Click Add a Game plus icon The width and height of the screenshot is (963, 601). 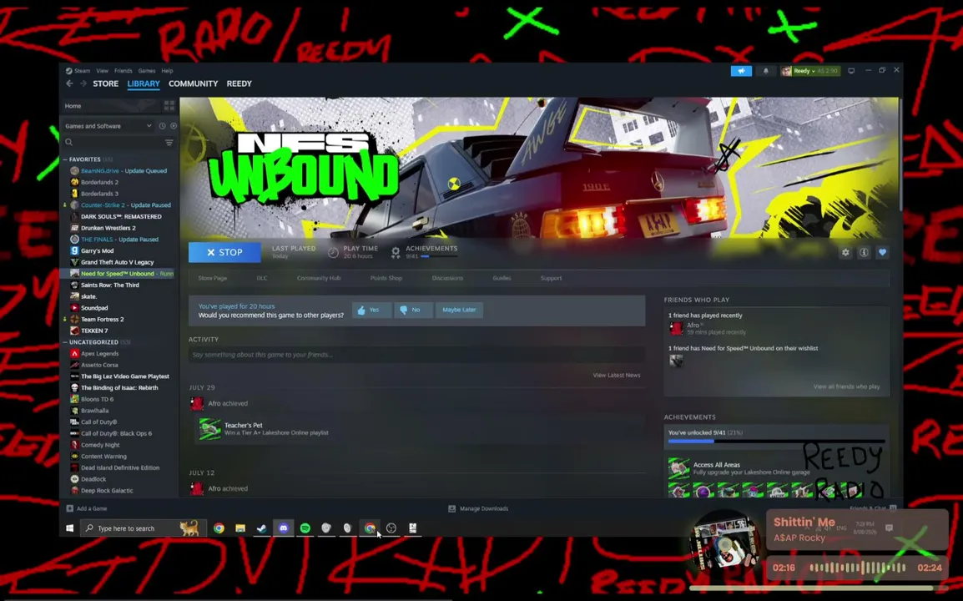point(69,508)
